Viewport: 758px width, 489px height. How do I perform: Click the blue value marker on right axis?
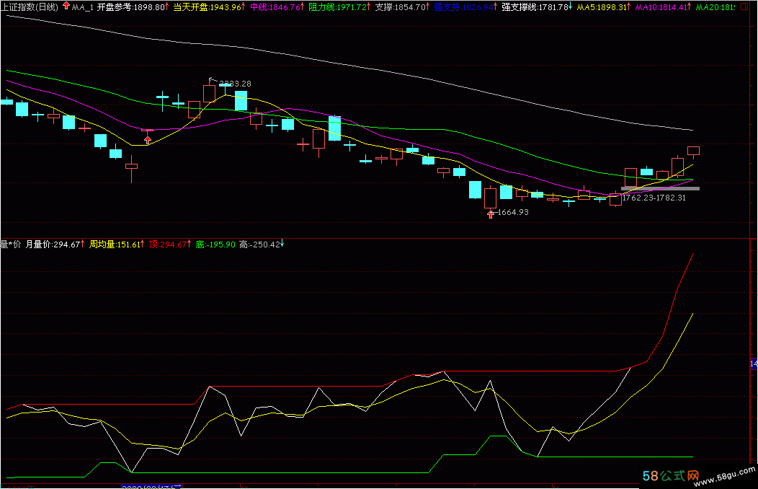pyautogui.click(x=754, y=364)
